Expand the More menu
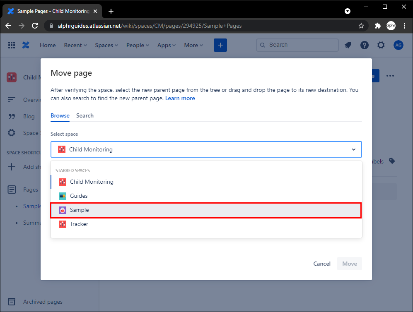The image size is (413, 312). (193, 45)
